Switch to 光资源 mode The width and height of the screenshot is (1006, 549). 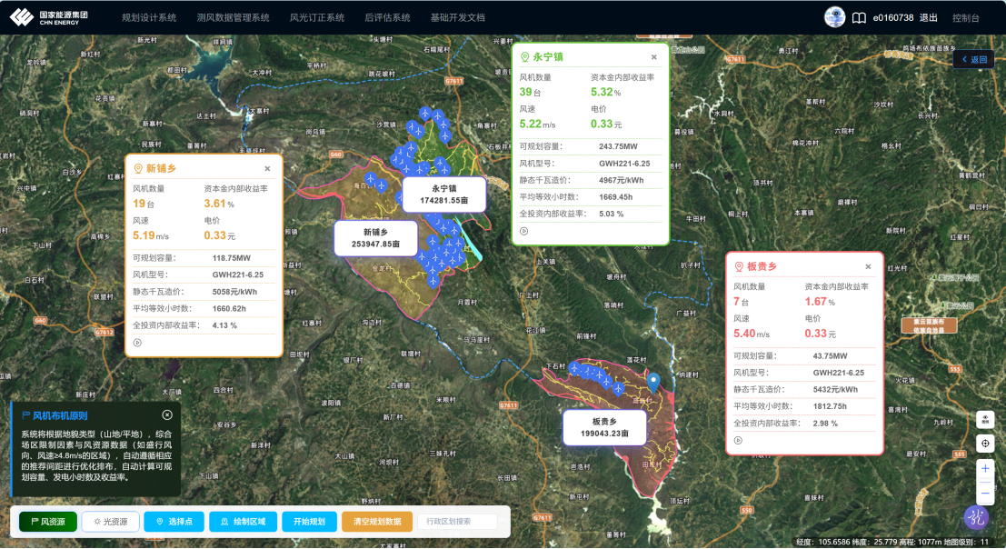click(110, 522)
